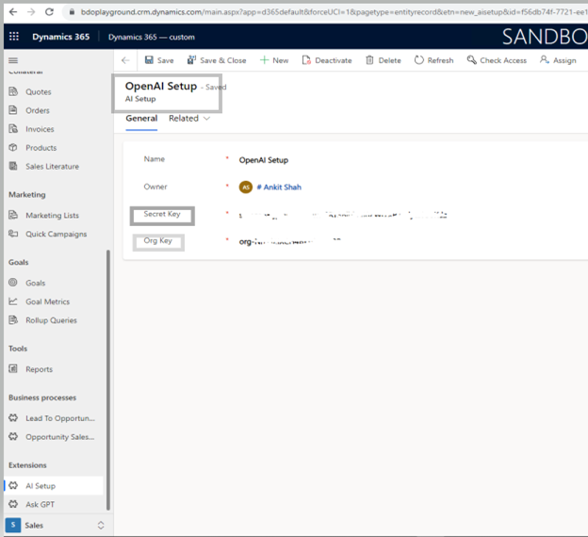The width and height of the screenshot is (588, 537).
Task: Reload the page with browser refresh icon
Action: coord(49,12)
